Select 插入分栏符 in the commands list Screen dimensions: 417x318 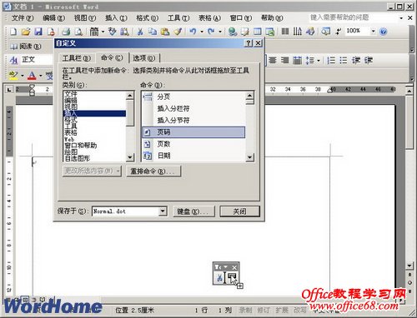[193, 108]
